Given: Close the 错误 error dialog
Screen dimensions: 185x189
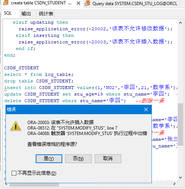Looking at the screenshot, I should tap(146, 109).
